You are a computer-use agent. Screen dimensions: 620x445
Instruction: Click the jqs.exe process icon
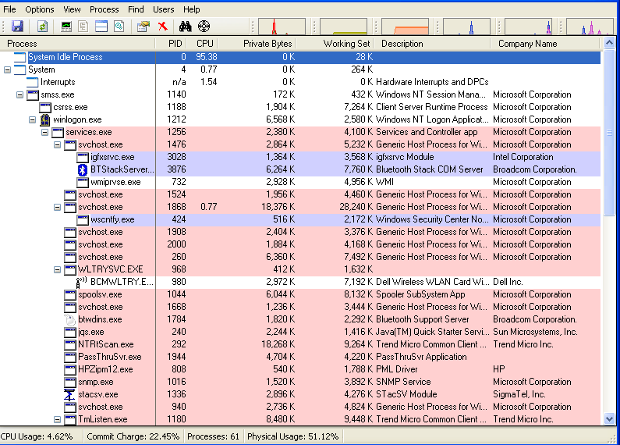70,332
